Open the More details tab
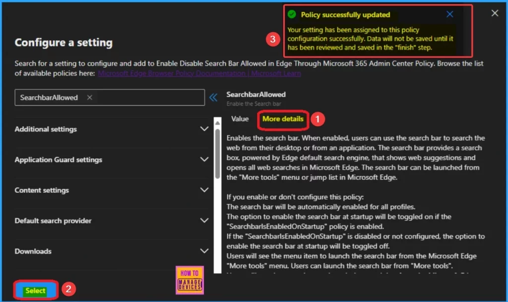 [x=282, y=119]
